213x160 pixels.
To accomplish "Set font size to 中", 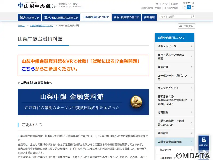I will click(189, 7).
